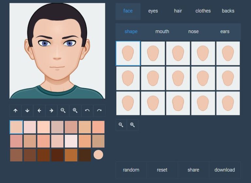Select the nose sub-tab
The image size is (251, 183).
click(193, 32)
